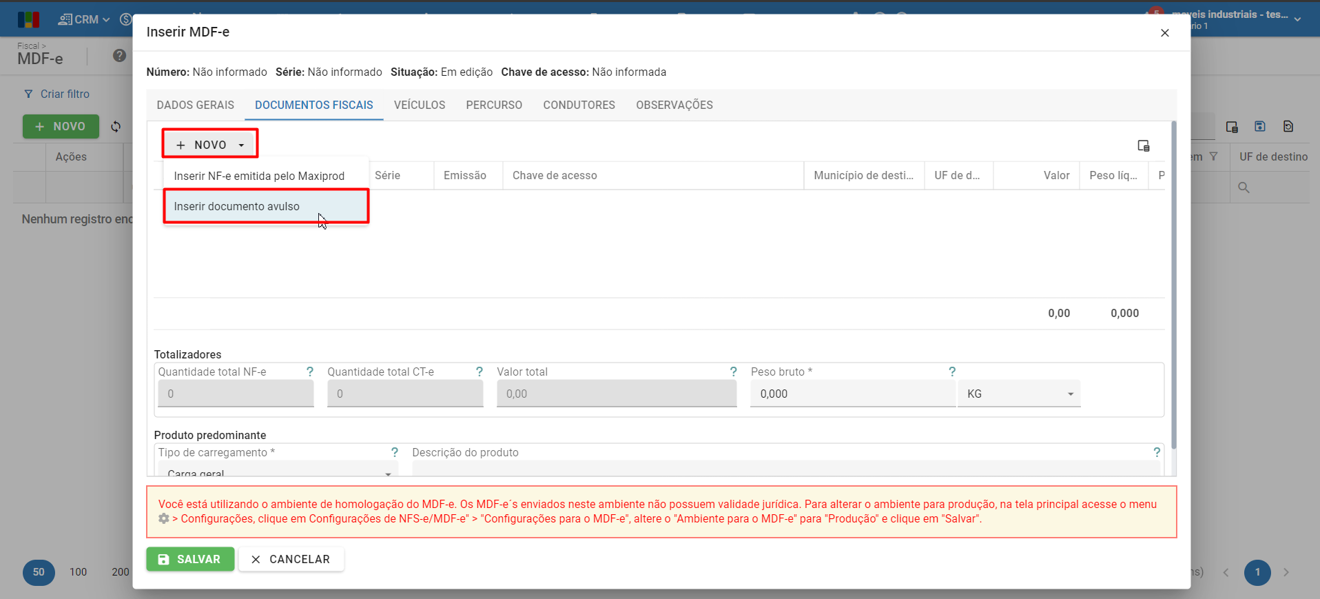The image size is (1320, 599).
Task: Show help for Tipo de carregamento
Action: click(395, 452)
